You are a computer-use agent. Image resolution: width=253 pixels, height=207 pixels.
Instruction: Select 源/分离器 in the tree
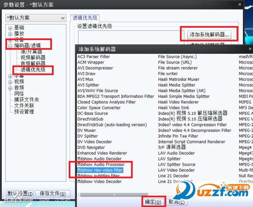tap(31, 52)
